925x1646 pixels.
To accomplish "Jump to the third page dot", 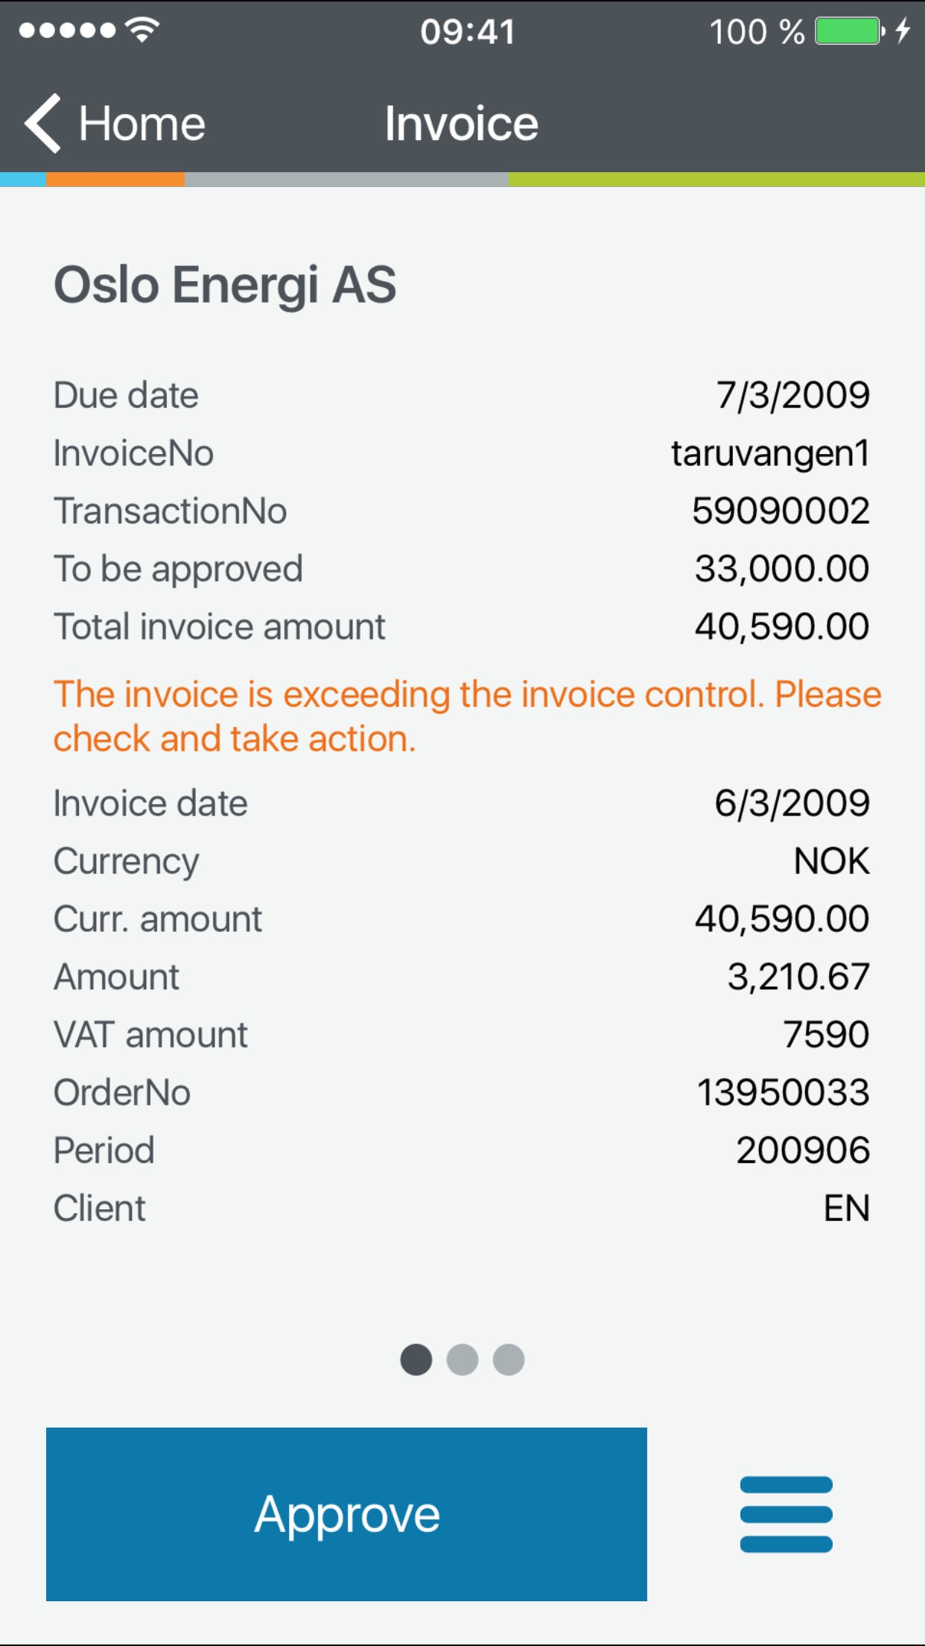I will pyautogui.click(x=509, y=1359).
